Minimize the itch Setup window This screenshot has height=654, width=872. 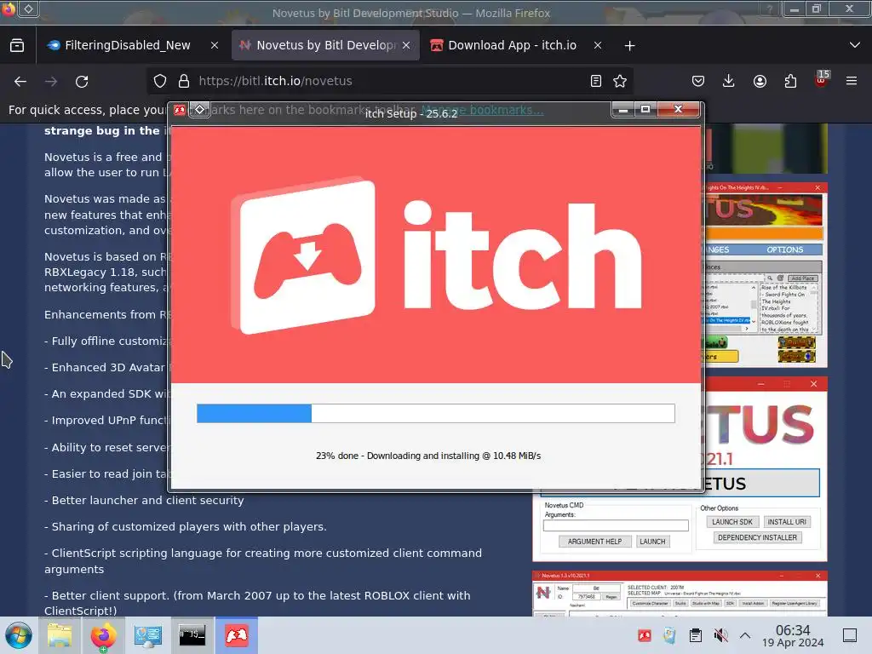click(x=623, y=110)
